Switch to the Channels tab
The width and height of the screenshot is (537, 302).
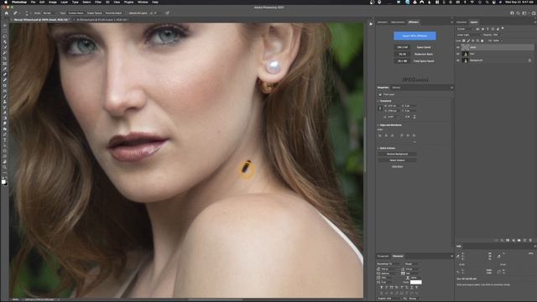click(x=461, y=23)
